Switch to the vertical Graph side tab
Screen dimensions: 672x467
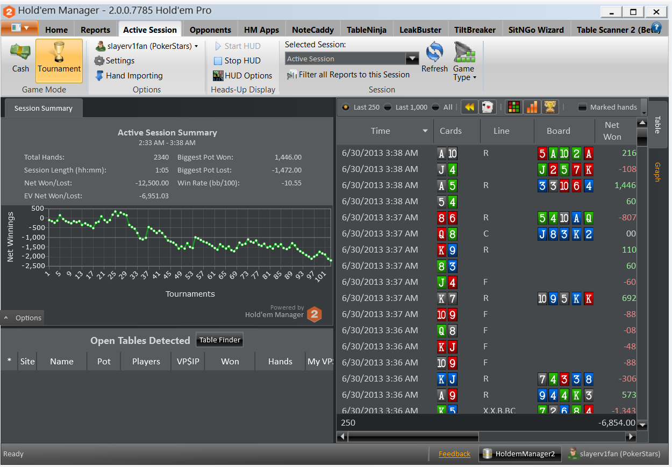point(657,172)
